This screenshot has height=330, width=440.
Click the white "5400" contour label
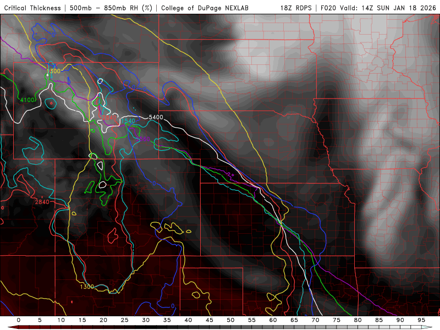click(156, 117)
